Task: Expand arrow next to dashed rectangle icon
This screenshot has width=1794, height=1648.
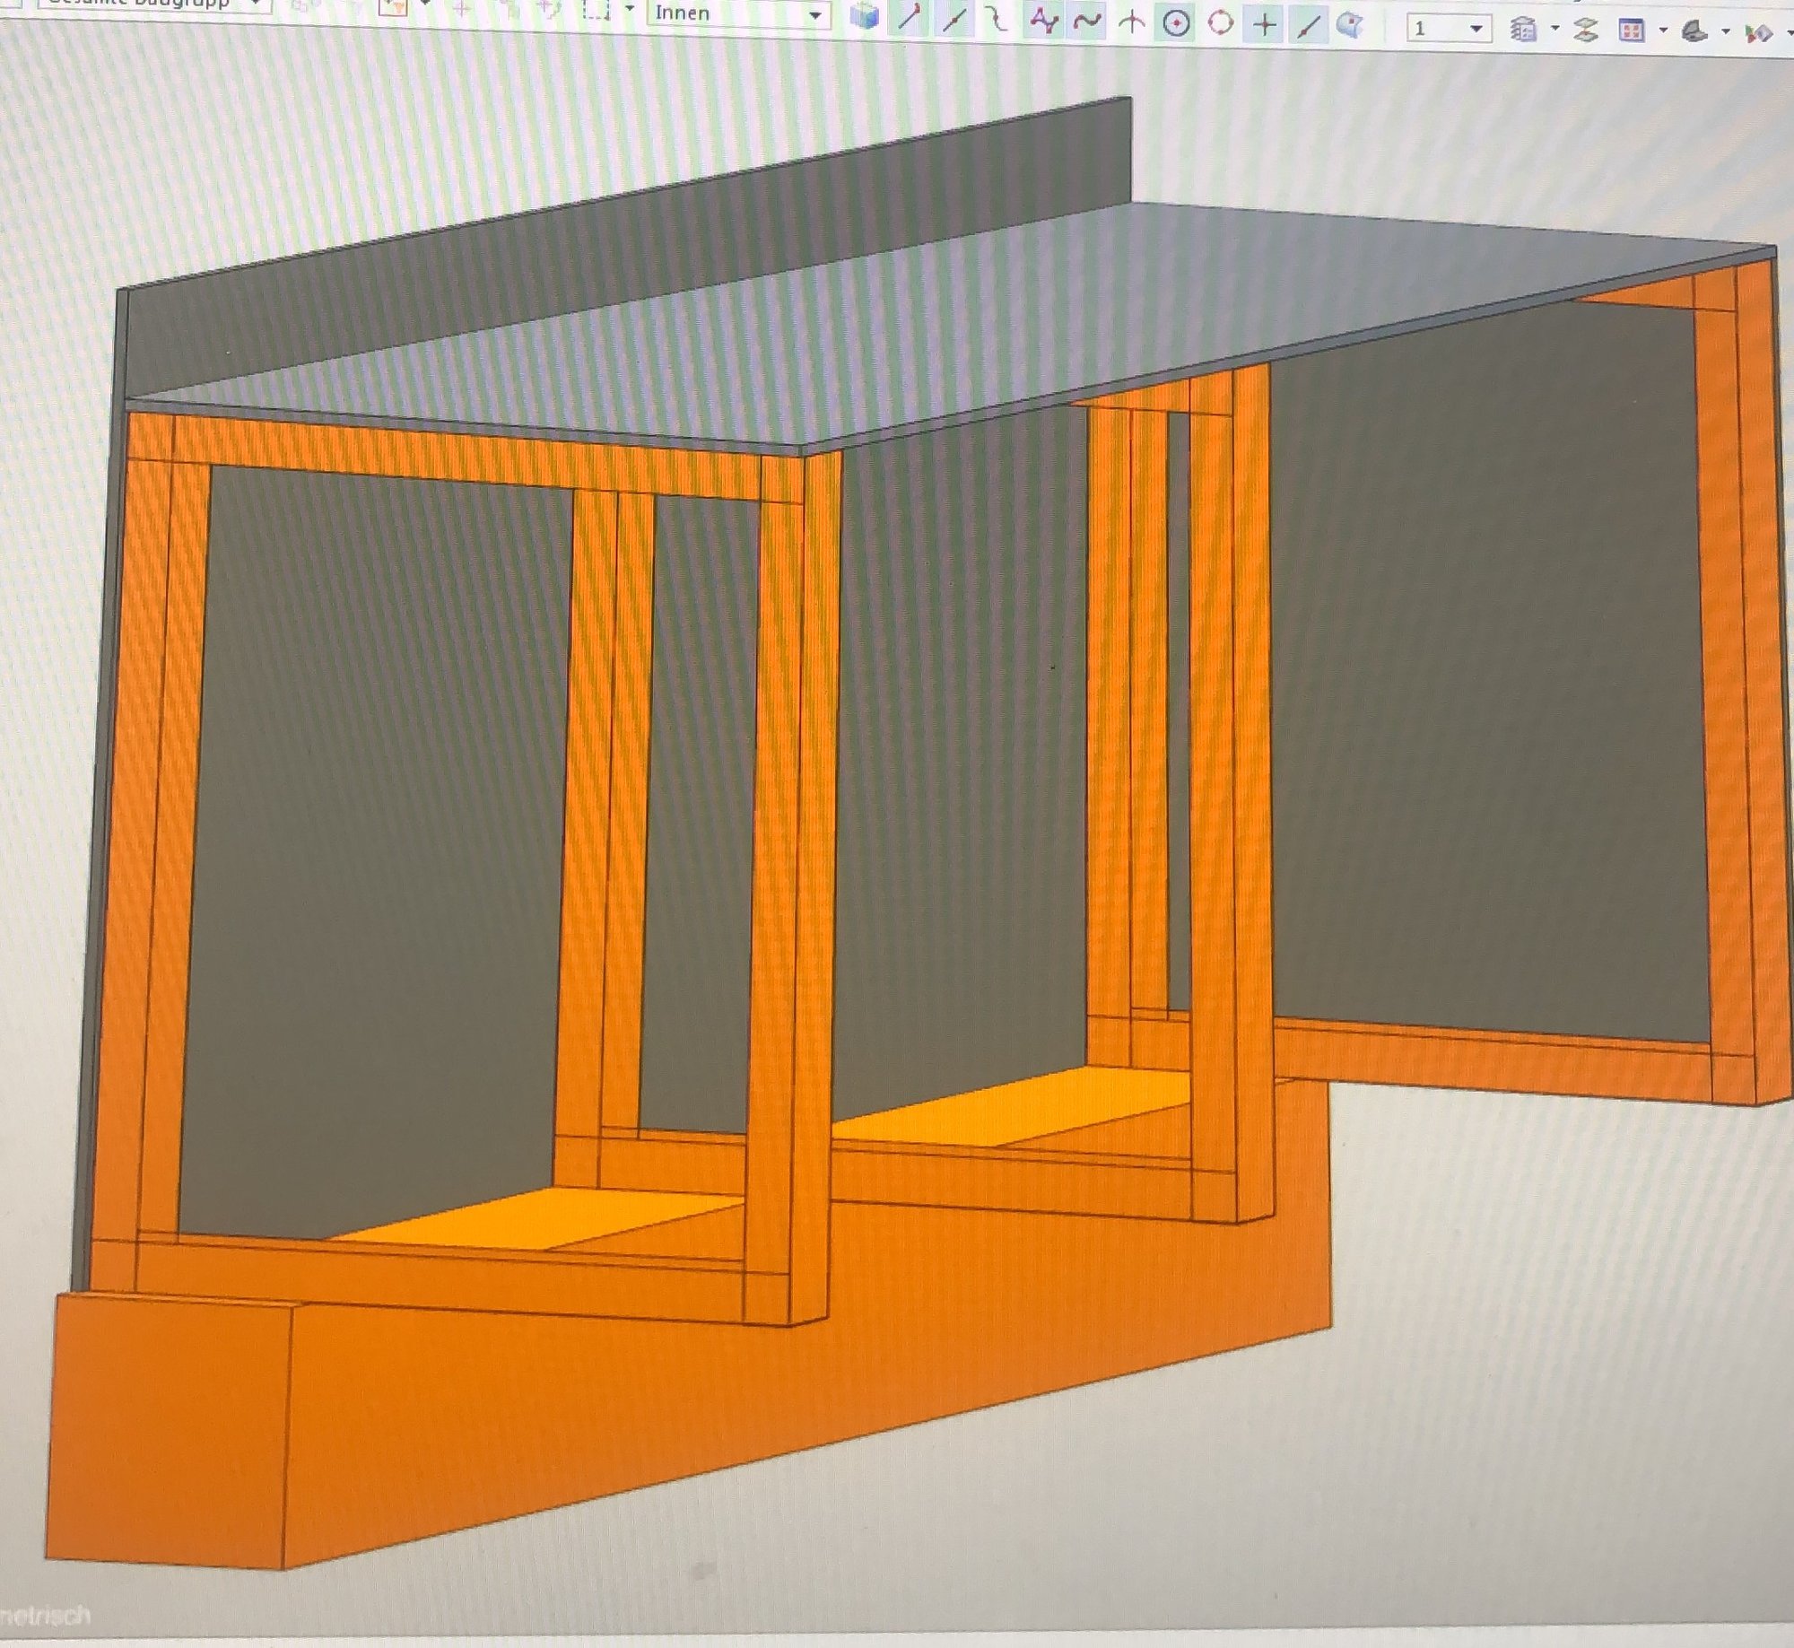Action: click(x=630, y=9)
